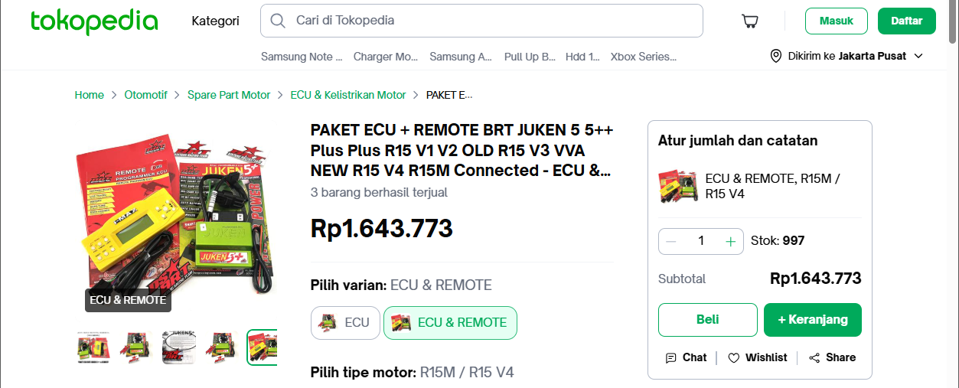The image size is (959, 388).
Task: Decrease quantity with minus button
Action: (671, 241)
